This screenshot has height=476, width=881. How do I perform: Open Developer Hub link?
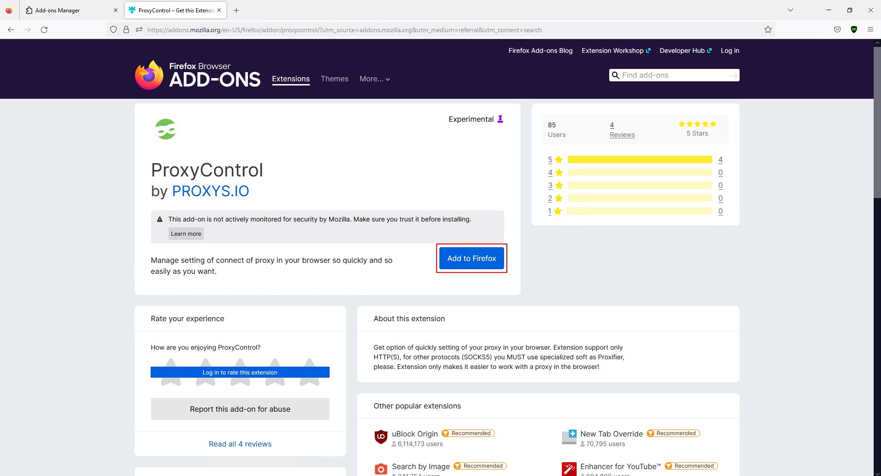click(x=685, y=51)
